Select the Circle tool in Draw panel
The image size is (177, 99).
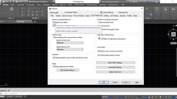pyautogui.click(x=12, y=9)
